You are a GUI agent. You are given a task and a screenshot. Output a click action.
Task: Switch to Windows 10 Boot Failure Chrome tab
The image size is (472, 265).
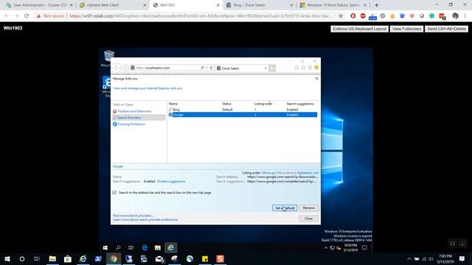(333, 5)
